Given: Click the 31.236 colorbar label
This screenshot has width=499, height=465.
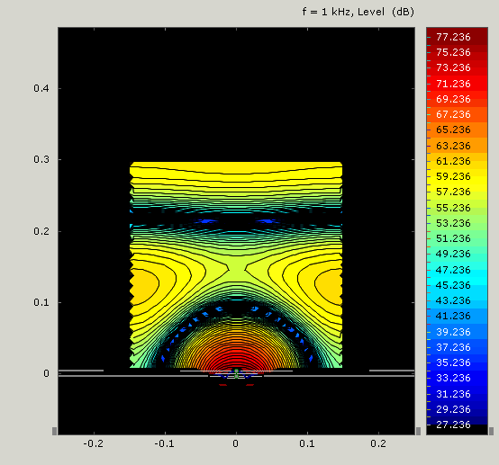Looking at the screenshot, I should pos(453,393).
